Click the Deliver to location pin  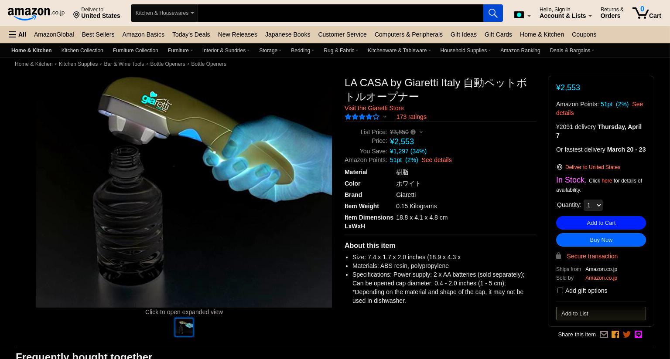point(76,16)
